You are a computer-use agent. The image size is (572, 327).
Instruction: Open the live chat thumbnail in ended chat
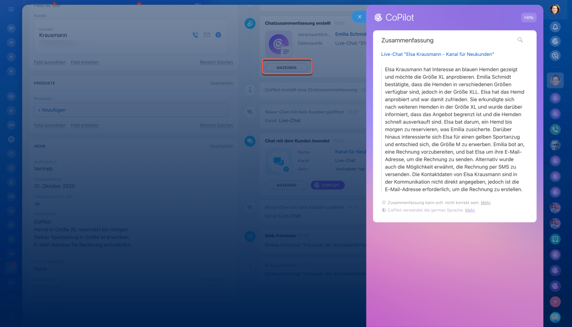pyautogui.click(x=278, y=161)
